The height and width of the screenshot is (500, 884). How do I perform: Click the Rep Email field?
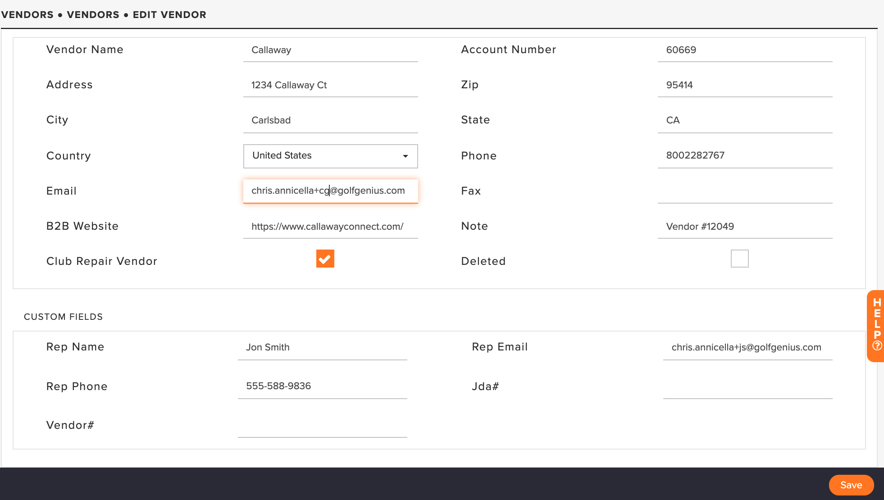click(x=747, y=348)
